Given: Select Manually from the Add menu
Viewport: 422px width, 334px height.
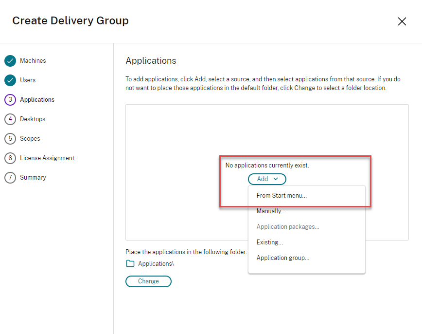Looking at the screenshot, I should (x=271, y=211).
